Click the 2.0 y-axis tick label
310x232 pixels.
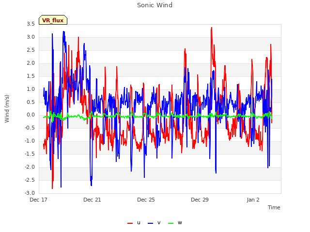[x=31, y=63]
